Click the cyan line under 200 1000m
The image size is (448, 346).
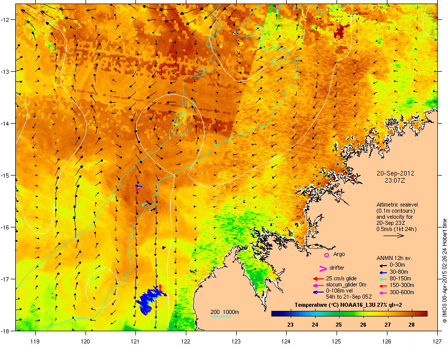[220, 316]
